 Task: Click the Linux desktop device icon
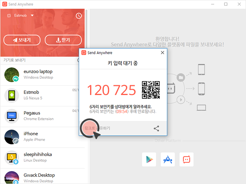[12, 158]
